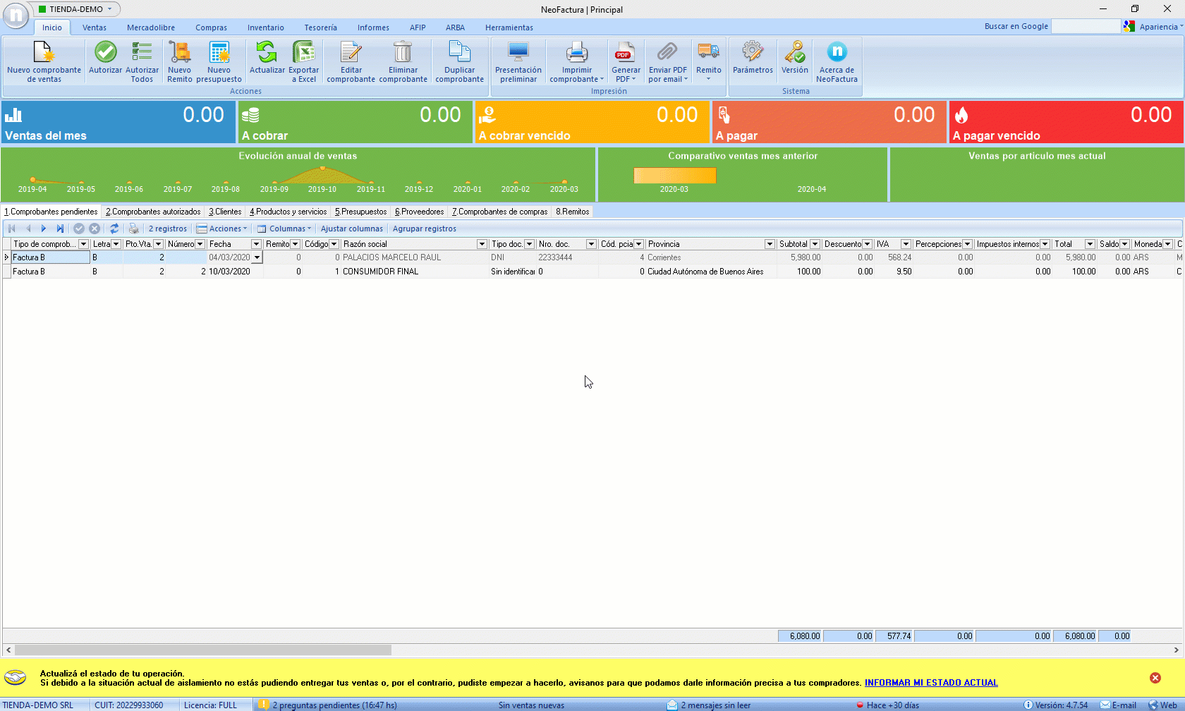Click the Duplicar comprobante icon
Viewport: 1185px width, 711px height.
[459, 52]
